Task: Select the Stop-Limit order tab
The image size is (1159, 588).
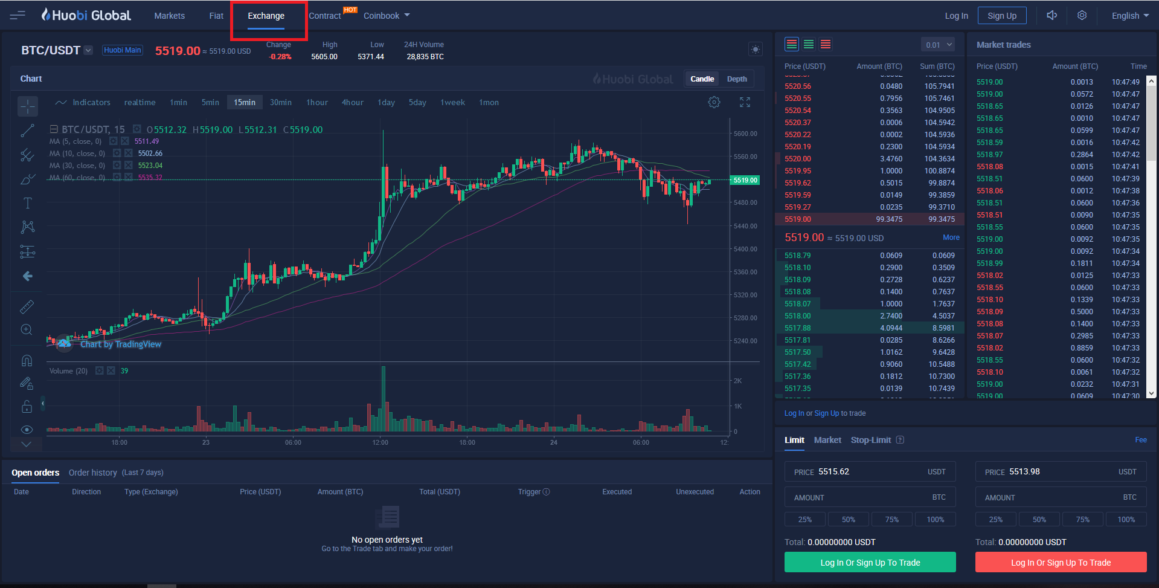Action: (x=871, y=440)
